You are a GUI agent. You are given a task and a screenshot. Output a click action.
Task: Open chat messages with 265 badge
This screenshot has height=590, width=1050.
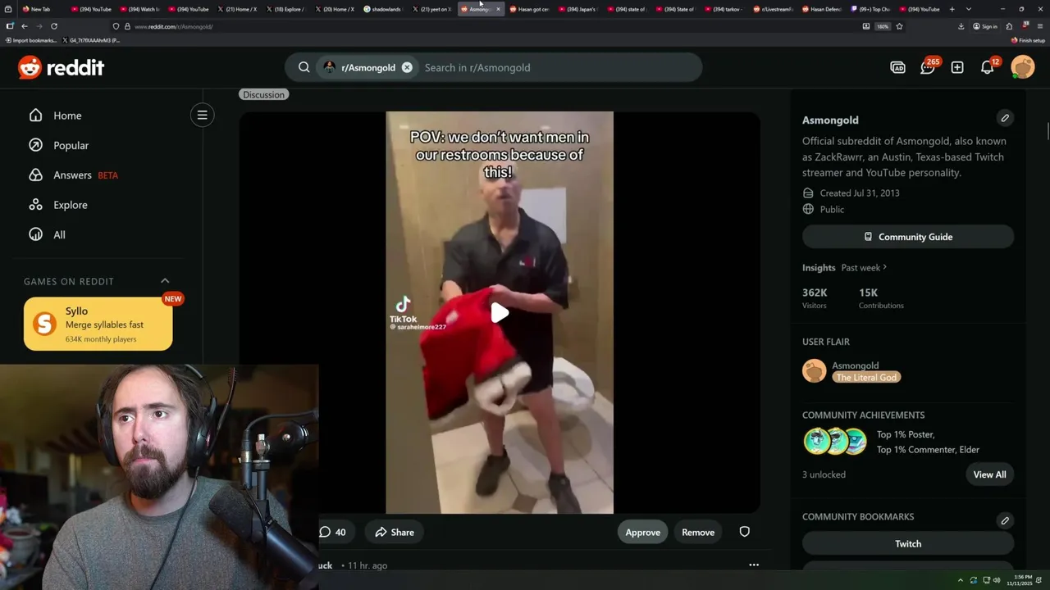tap(928, 67)
